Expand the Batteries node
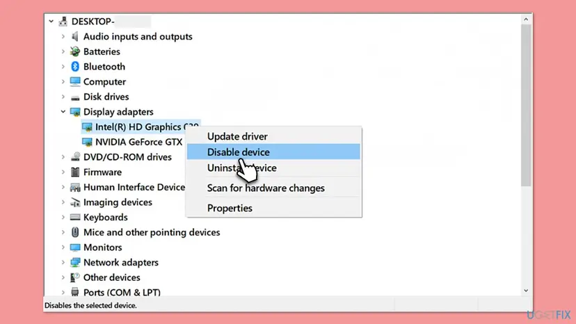Image resolution: width=576 pixels, height=324 pixels. click(x=63, y=51)
